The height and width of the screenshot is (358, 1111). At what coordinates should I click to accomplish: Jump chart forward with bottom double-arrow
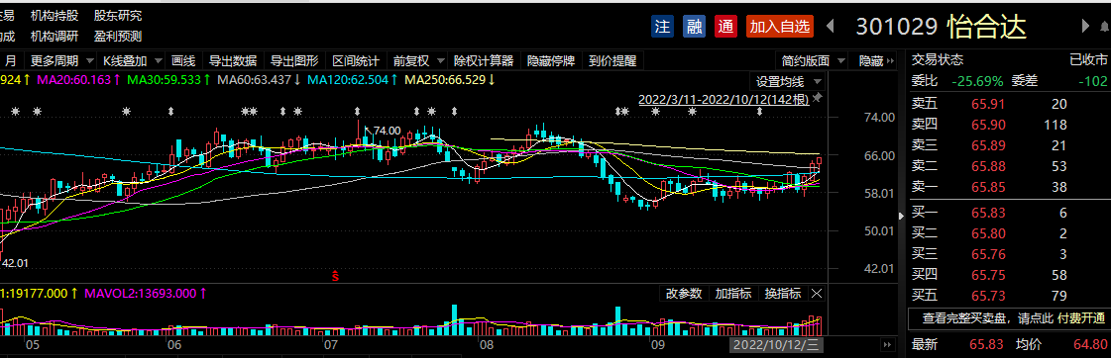point(886,344)
